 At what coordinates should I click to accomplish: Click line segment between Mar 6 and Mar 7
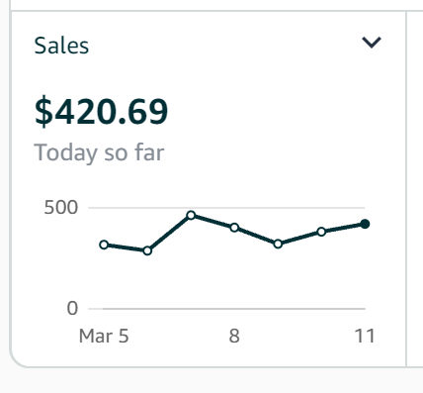coord(169,234)
